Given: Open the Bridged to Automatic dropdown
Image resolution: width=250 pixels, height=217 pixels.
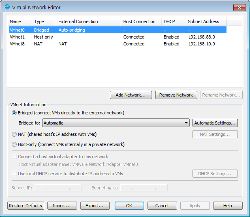Looking at the screenshot, I should click(116, 123).
